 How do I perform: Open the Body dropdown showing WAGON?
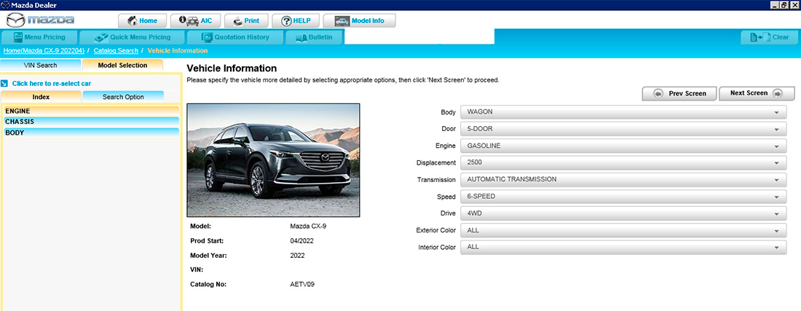623,112
